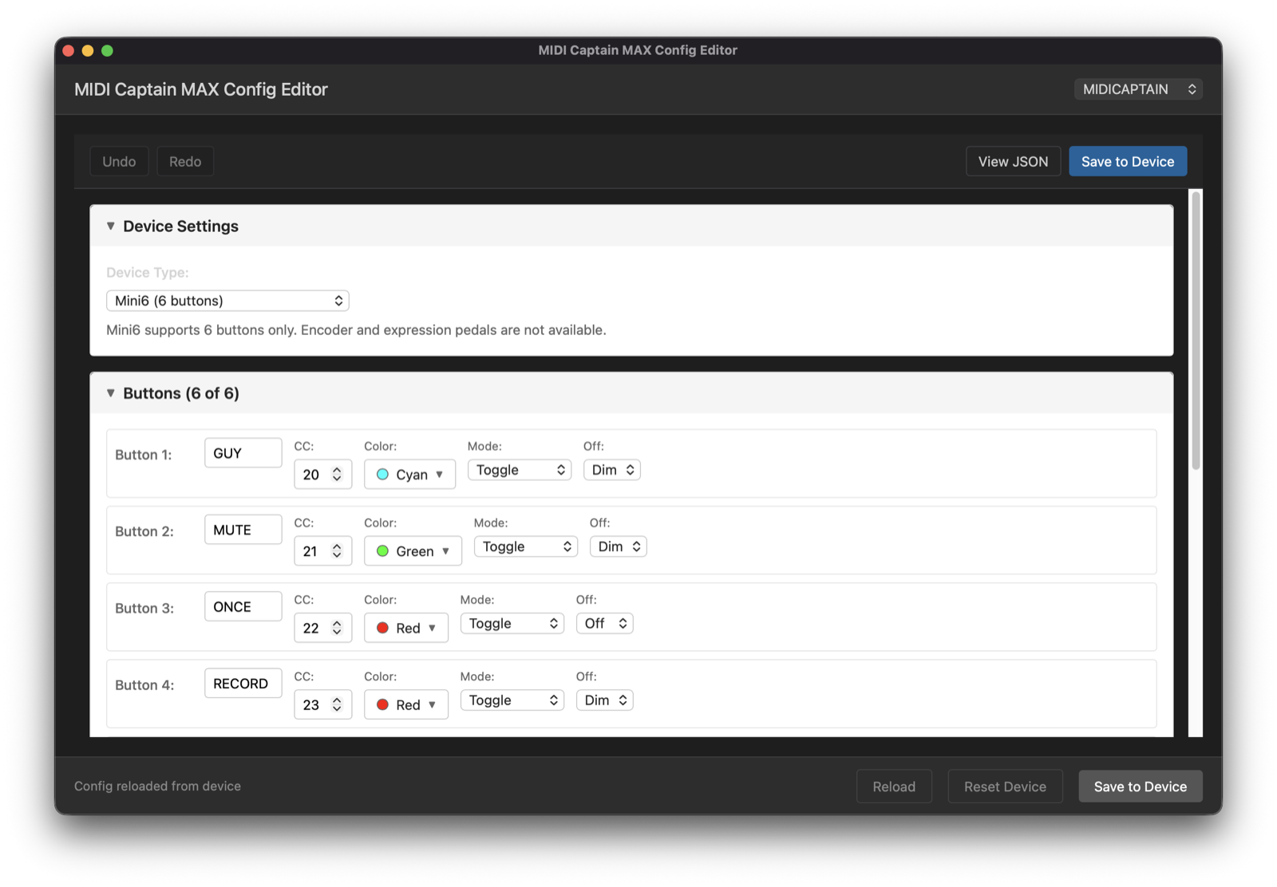Edit the Button 4 RECORD name field
1277x887 pixels.
pos(243,684)
